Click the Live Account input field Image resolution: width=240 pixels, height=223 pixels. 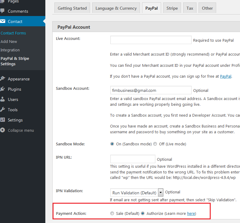pos(151,40)
